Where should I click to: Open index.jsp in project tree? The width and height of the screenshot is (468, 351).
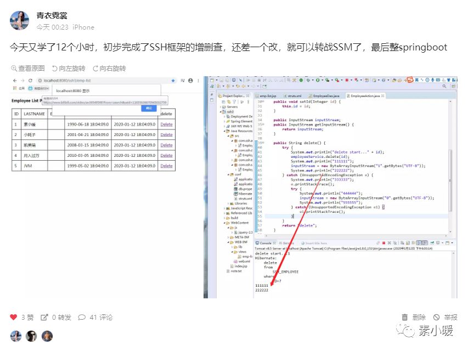(x=239, y=266)
